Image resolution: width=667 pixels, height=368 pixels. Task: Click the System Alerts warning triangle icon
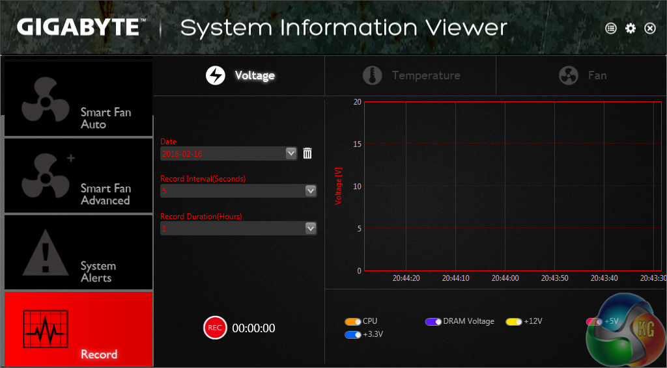[46, 252]
